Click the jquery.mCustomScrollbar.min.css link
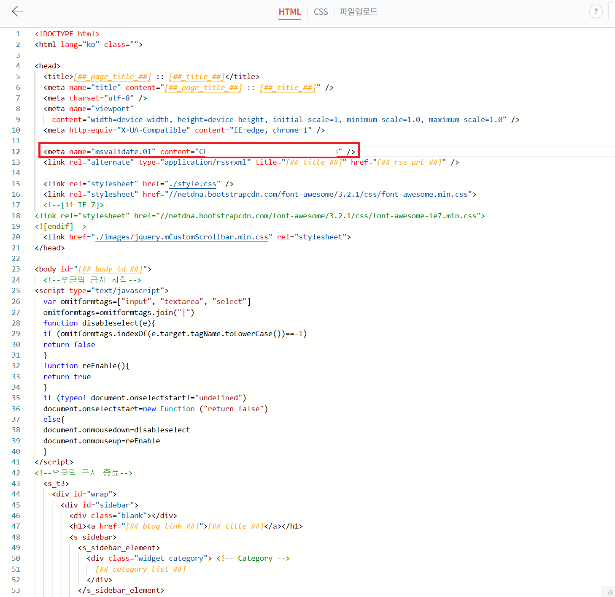The width and height of the screenshot is (615, 597). tap(182, 237)
